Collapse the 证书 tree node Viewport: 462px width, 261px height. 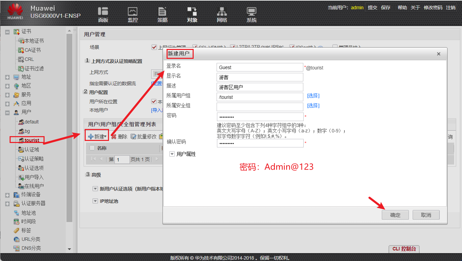[7, 32]
